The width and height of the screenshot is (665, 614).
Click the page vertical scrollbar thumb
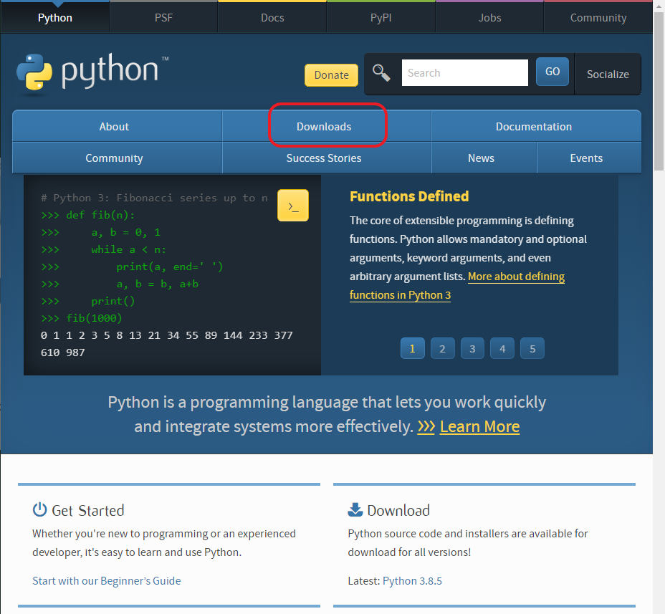(x=659, y=91)
